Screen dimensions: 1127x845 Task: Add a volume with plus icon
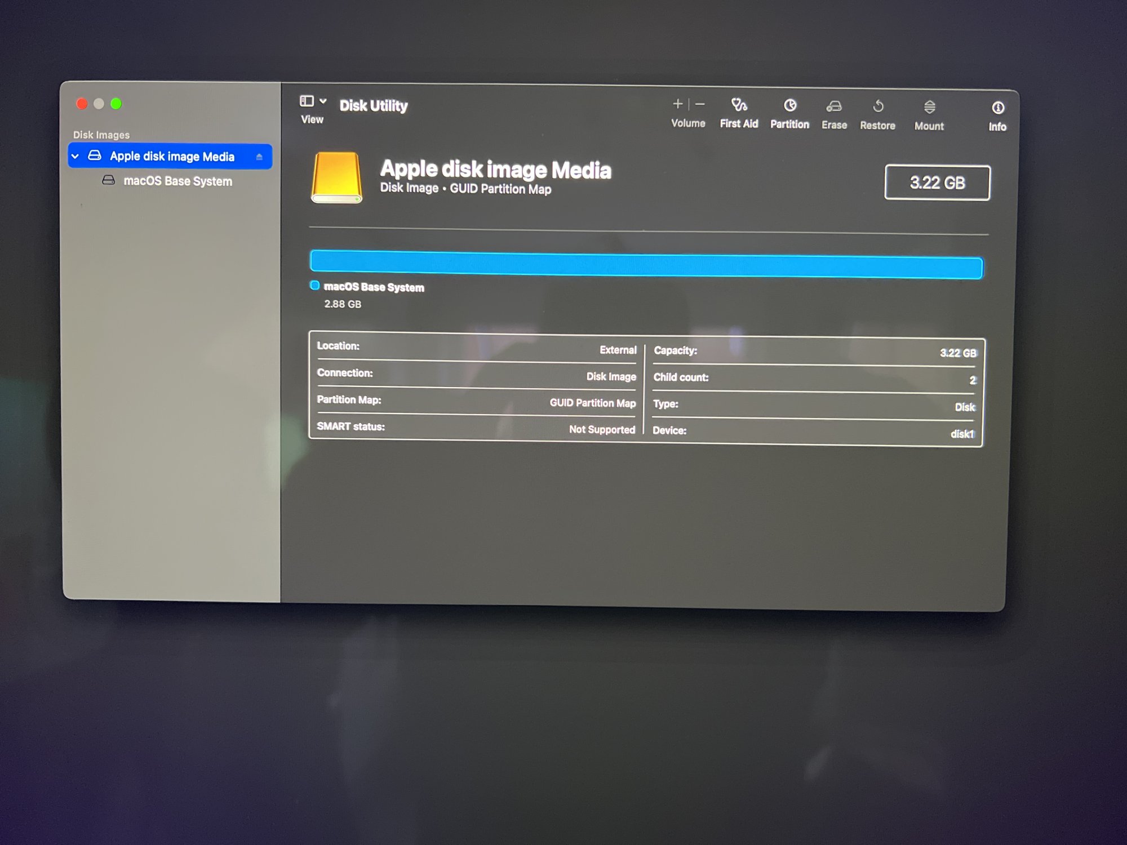coord(677,104)
